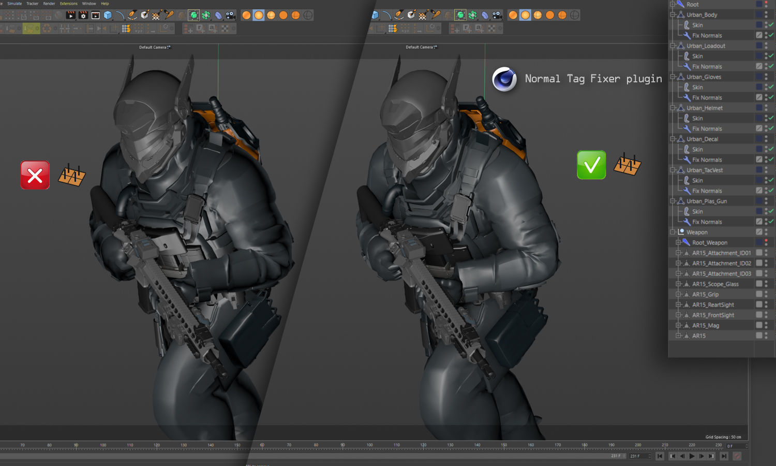This screenshot has height=466, width=776.
Task: Select Cloner array icon in left toolbar
Action: 156,16
